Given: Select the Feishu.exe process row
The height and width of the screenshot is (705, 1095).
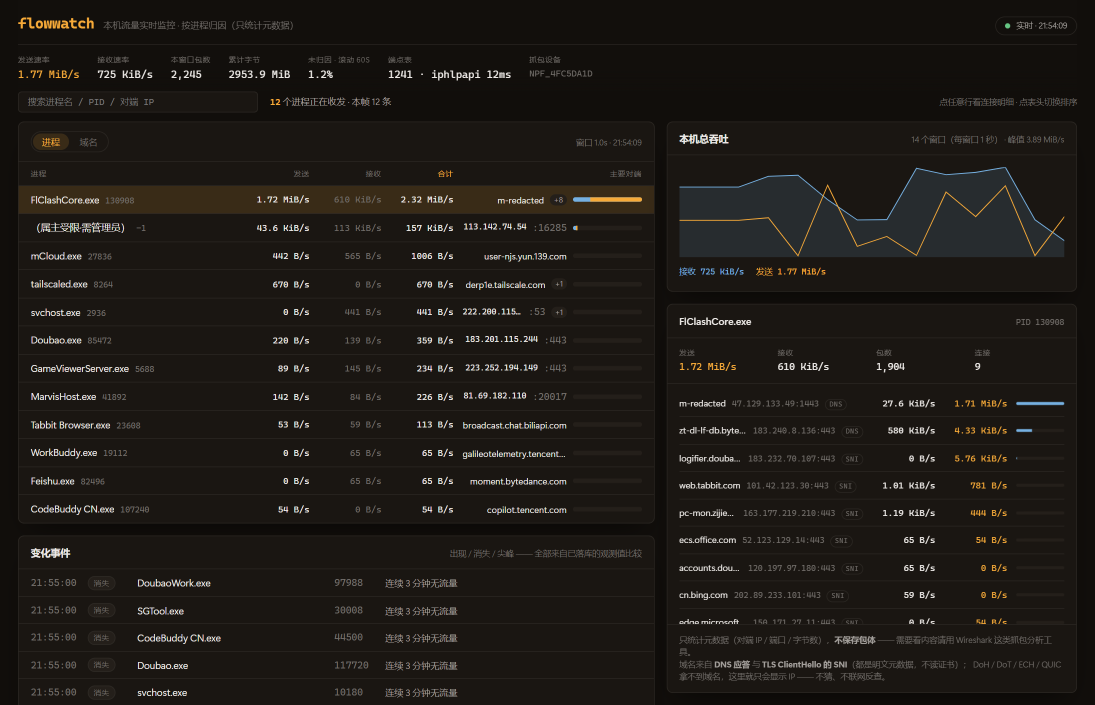Looking at the screenshot, I should coord(336,481).
